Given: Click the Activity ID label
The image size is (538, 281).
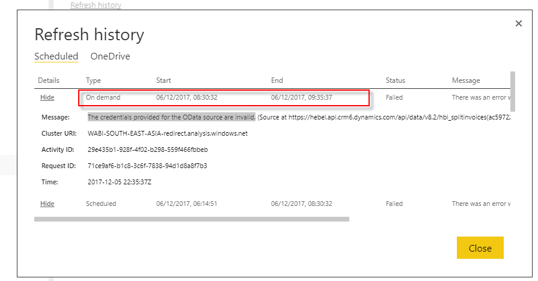Looking at the screenshot, I should (x=58, y=150).
